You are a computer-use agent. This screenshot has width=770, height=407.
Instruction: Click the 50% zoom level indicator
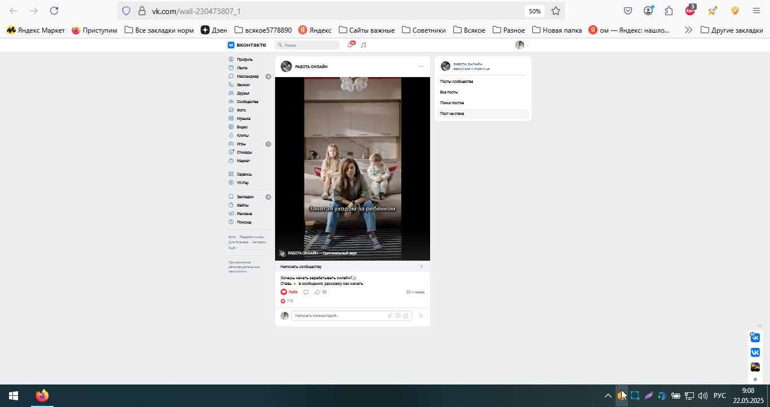pyautogui.click(x=534, y=11)
